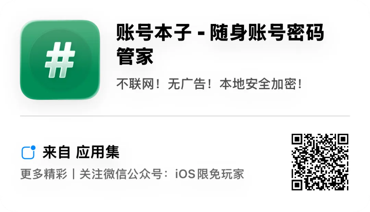Select the QR code image
The height and width of the screenshot is (212, 370).
[x=320, y=162]
